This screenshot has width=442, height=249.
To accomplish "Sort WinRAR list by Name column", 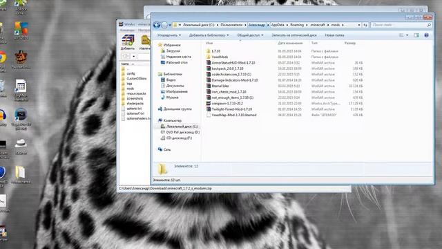I will [125, 64].
